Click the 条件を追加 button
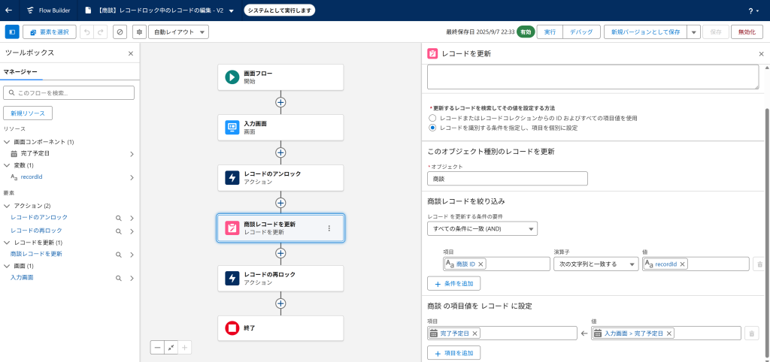This screenshot has width=770, height=362. coord(453,284)
